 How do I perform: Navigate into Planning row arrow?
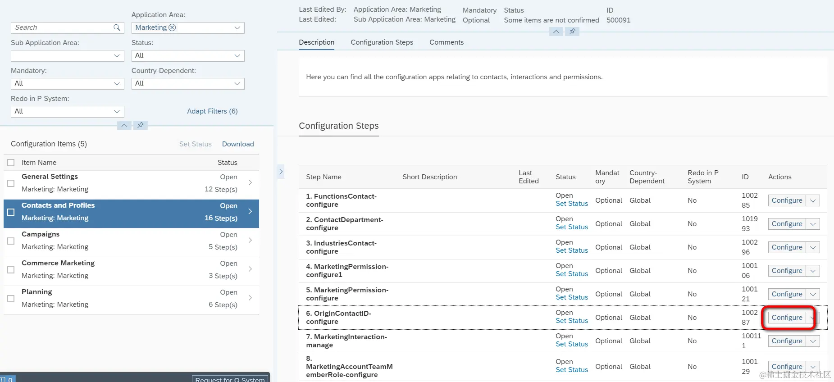coord(250,298)
